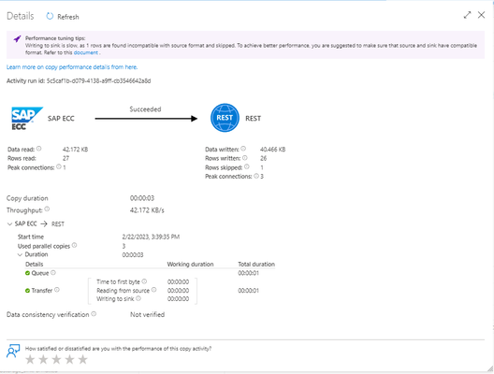Click info icon next to Writing to sink
Viewport: 494px width, 374px height.
(x=138, y=298)
